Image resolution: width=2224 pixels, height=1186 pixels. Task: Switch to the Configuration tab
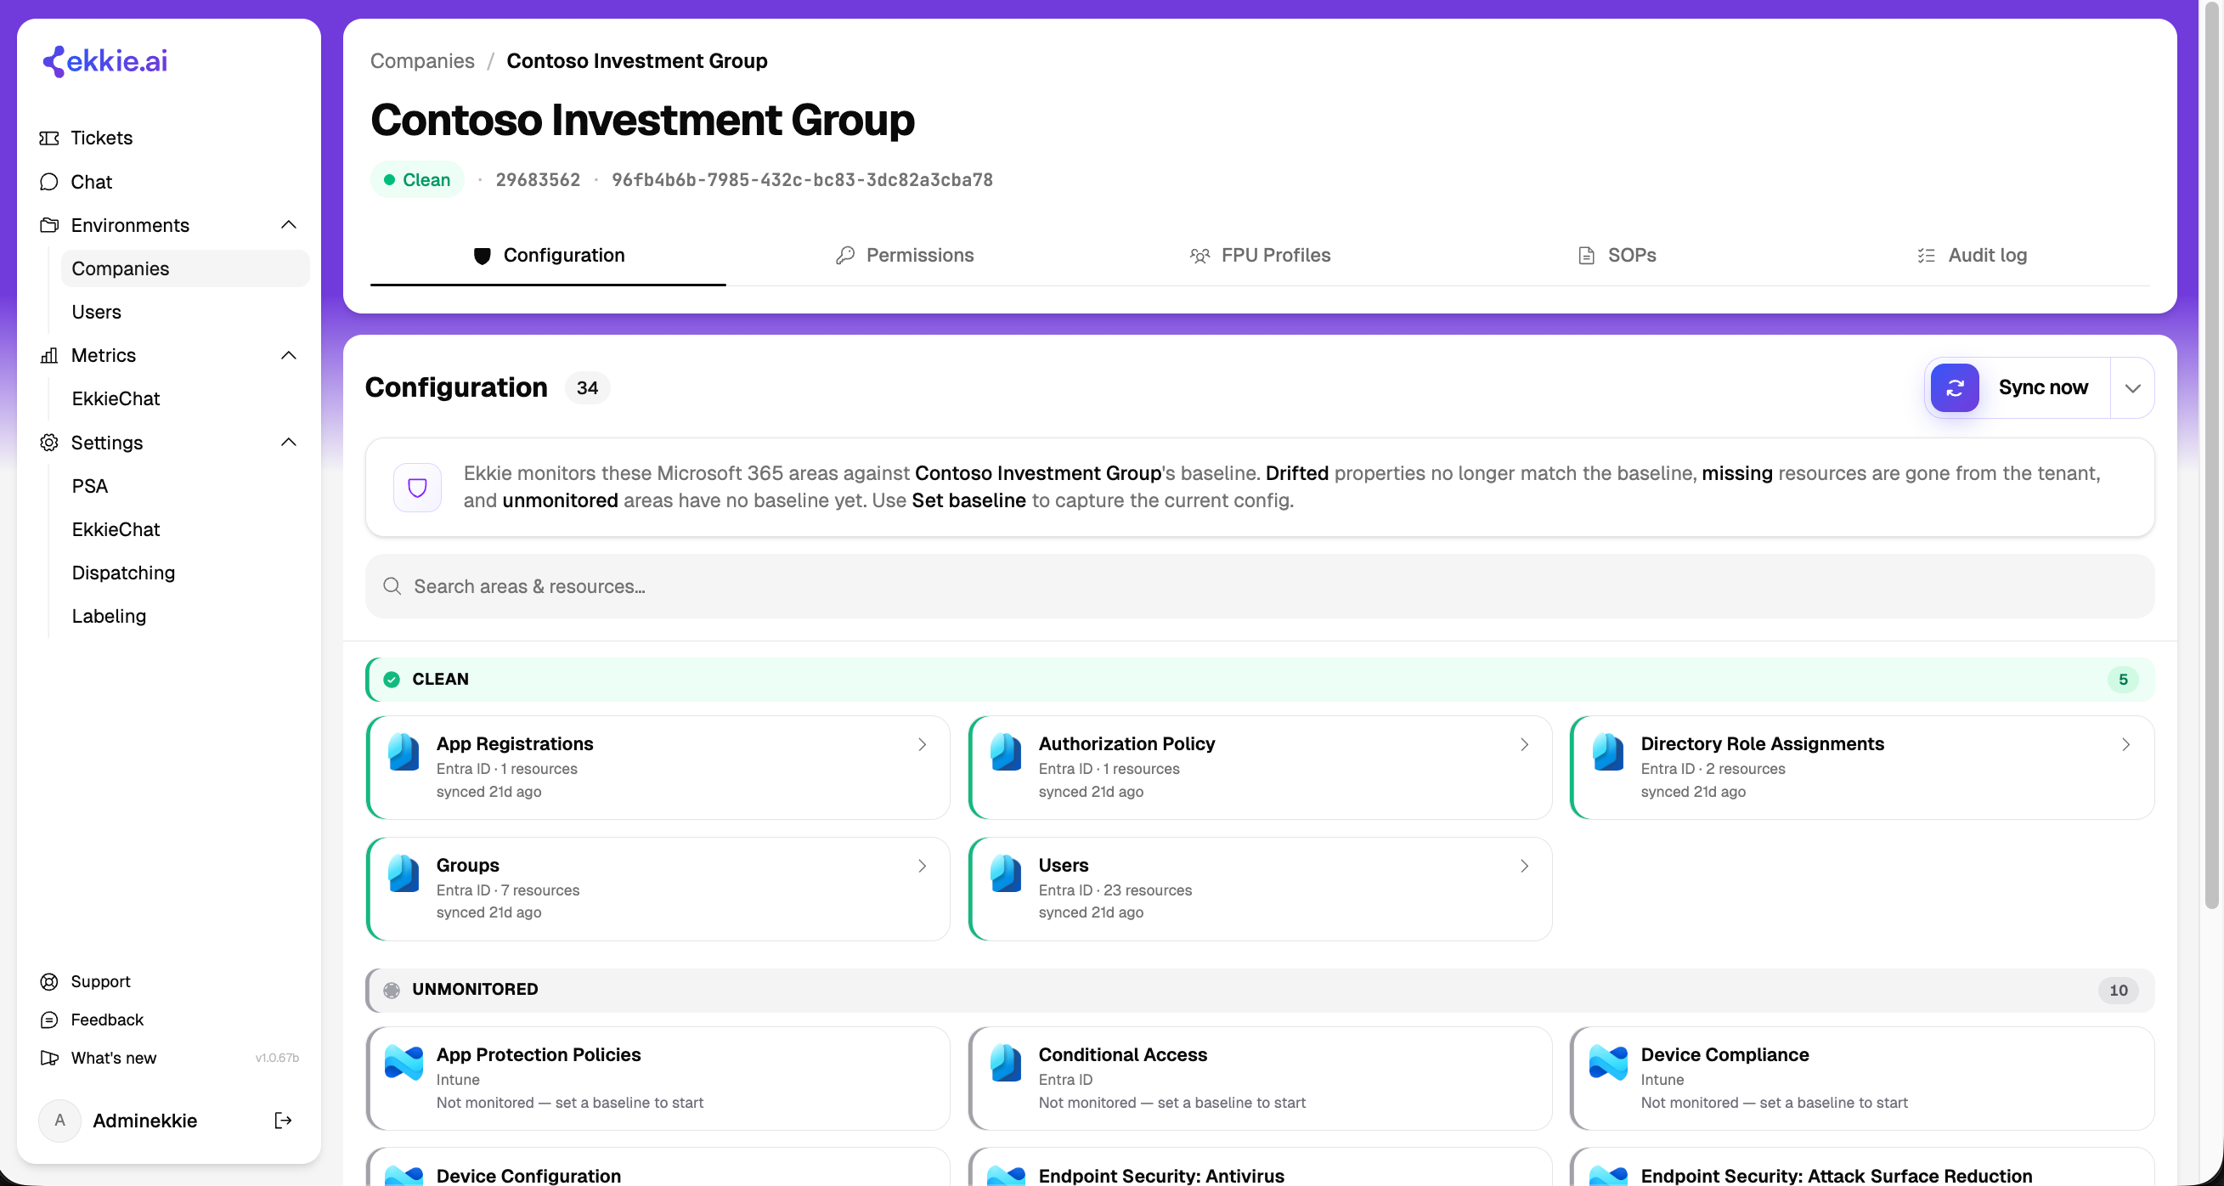click(x=548, y=256)
